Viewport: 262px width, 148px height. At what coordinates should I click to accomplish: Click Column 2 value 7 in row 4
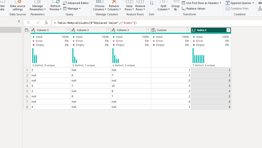pos(91,86)
